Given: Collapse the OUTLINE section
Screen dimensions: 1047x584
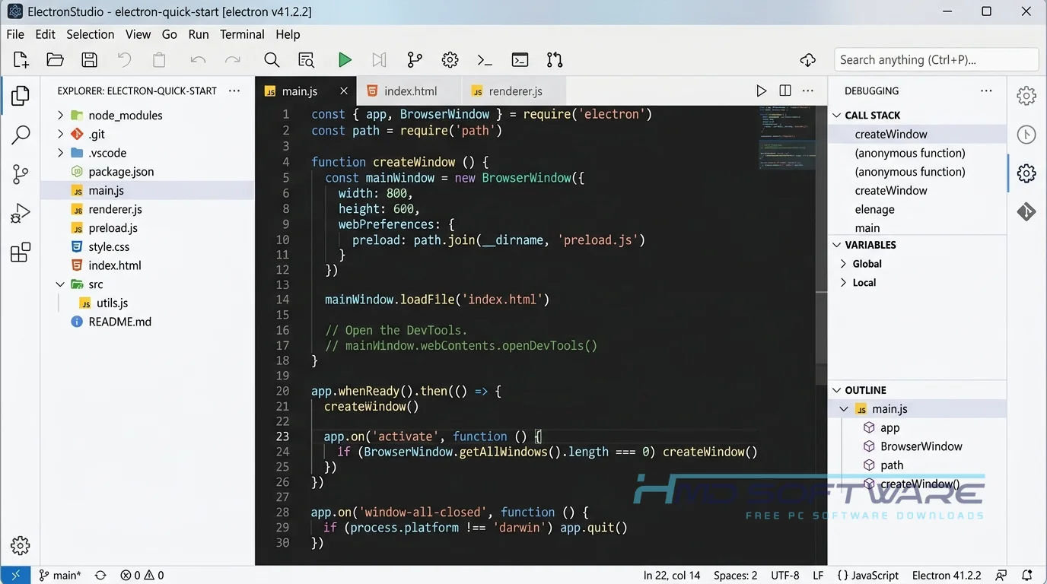Looking at the screenshot, I should [x=837, y=390].
